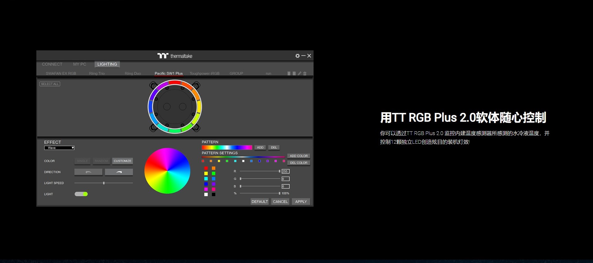This screenshot has width=593, height=263.
Task: Switch to the CONNECT tab
Action: click(x=52, y=64)
